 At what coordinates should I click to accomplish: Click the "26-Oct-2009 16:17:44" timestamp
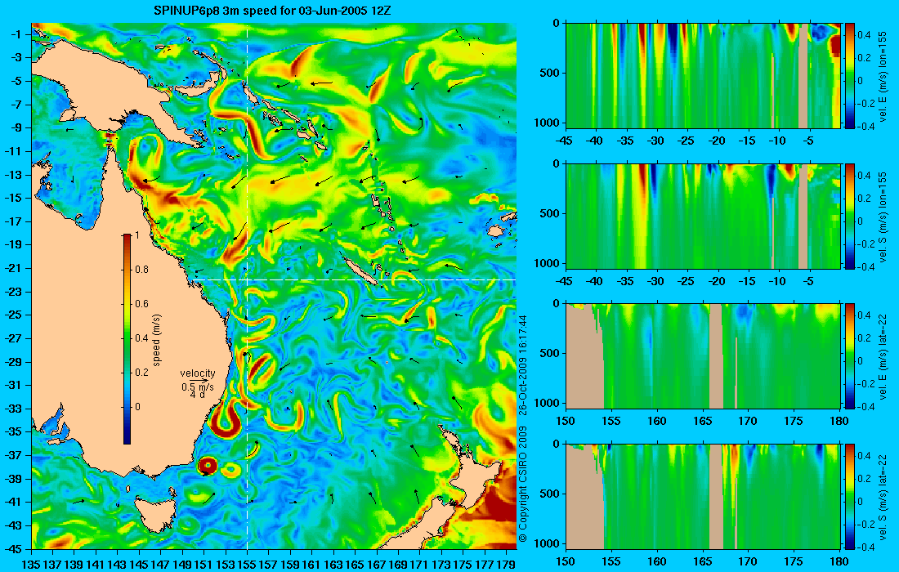point(522,367)
